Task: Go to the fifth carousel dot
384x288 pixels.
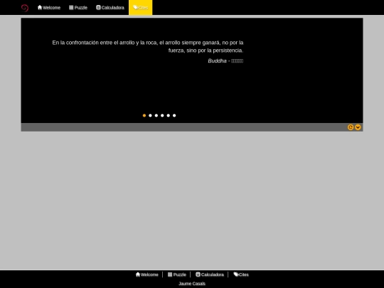Action: pos(169,116)
